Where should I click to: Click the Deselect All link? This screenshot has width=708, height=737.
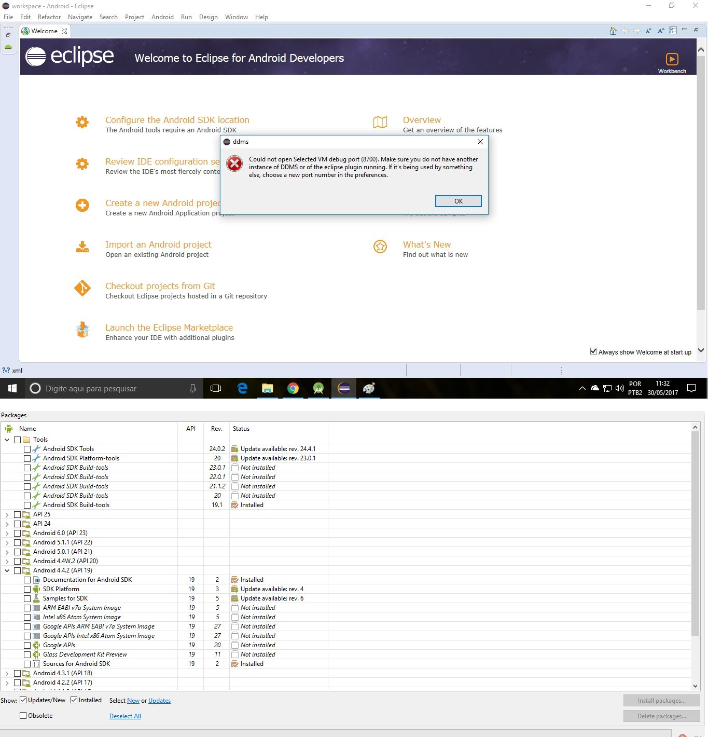tap(125, 716)
